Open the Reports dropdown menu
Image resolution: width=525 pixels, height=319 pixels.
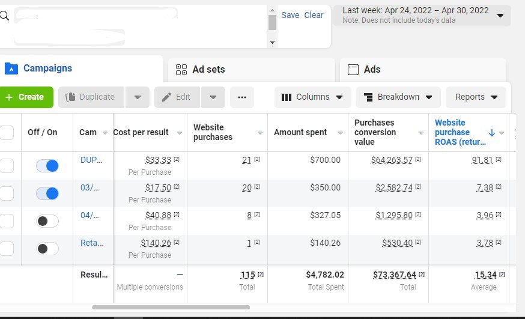(476, 97)
